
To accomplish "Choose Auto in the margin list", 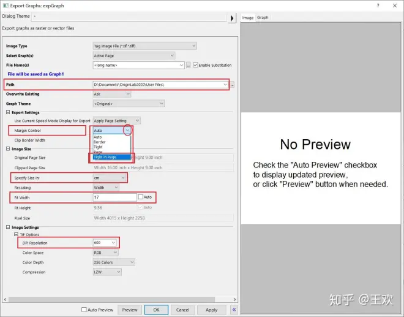I will coord(112,137).
